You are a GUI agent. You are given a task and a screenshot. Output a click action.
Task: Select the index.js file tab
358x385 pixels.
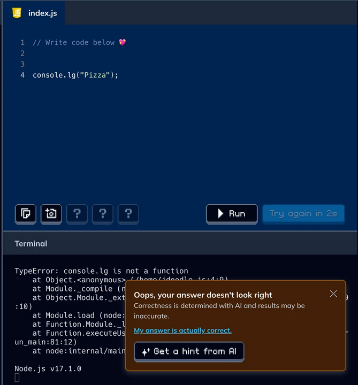click(34, 13)
